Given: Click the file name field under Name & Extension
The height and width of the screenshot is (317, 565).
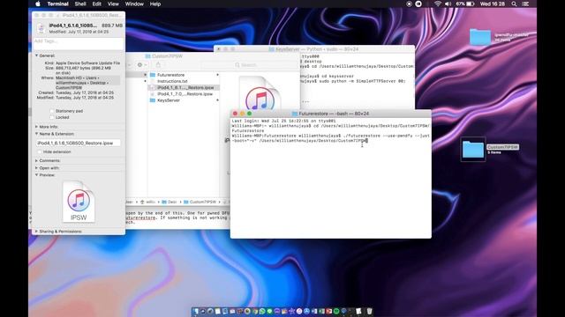Looking at the screenshot, I should pyautogui.click(x=79, y=143).
